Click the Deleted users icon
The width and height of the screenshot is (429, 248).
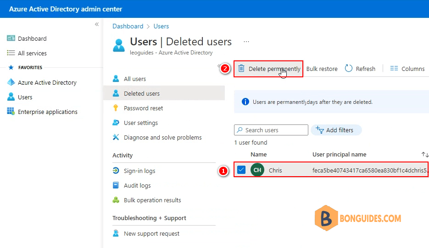[116, 93]
